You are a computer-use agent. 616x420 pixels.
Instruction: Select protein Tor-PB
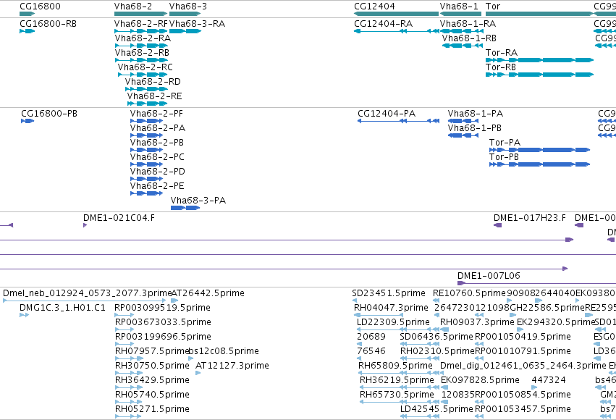(x=540, y=164)
